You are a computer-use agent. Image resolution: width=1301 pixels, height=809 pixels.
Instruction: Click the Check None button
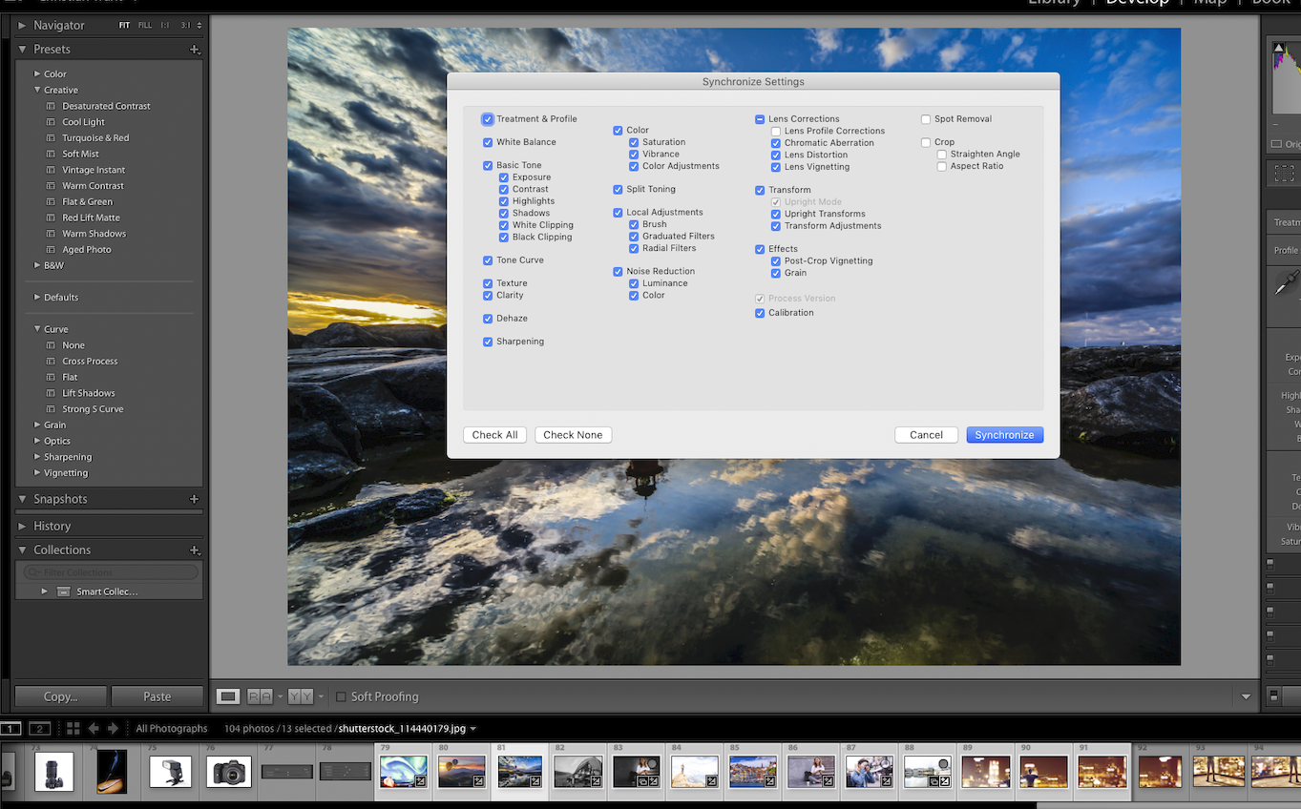point(573,434)
